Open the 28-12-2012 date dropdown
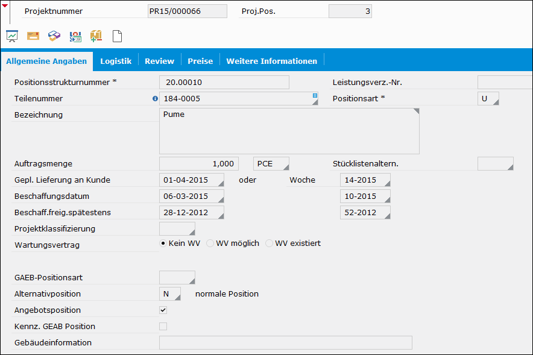 click(221, 216)
